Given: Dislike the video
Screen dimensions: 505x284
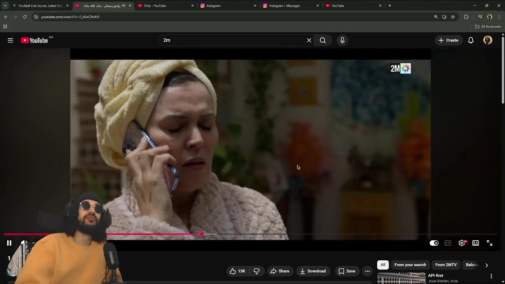Looking at the screenshot, I should (x=257, y=271).
